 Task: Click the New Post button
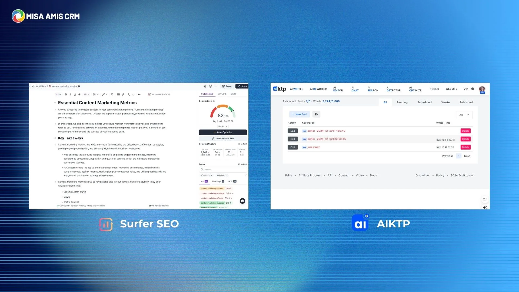click(x=300, y=114)
